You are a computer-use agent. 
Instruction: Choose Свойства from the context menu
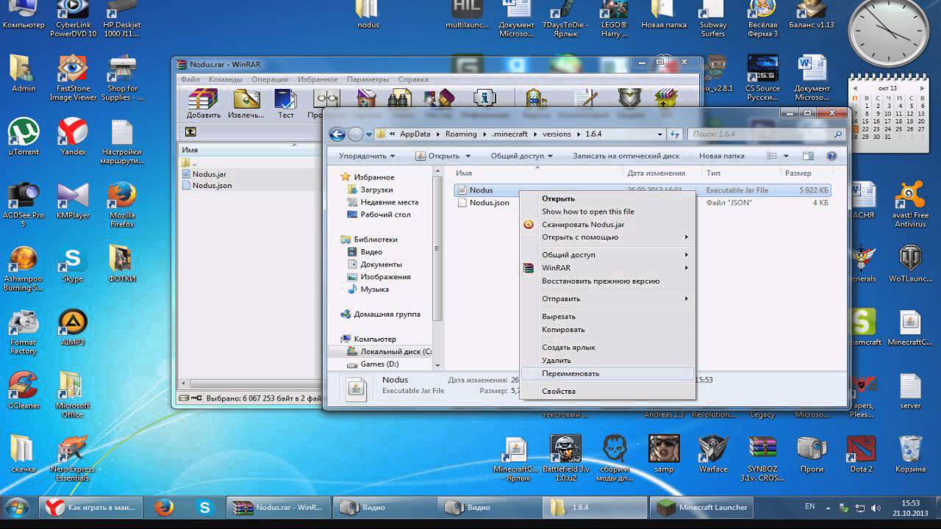click(x=607, y=392)
